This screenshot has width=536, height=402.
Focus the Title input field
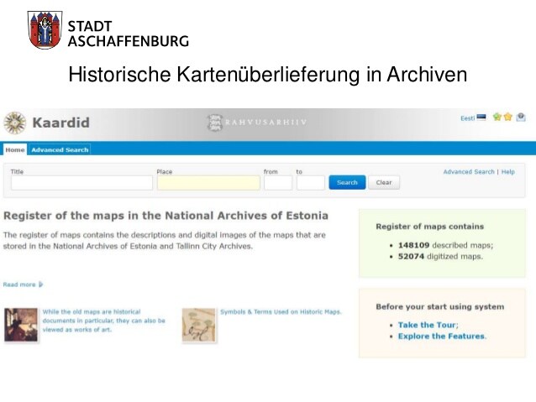click(x=81, y=183)
